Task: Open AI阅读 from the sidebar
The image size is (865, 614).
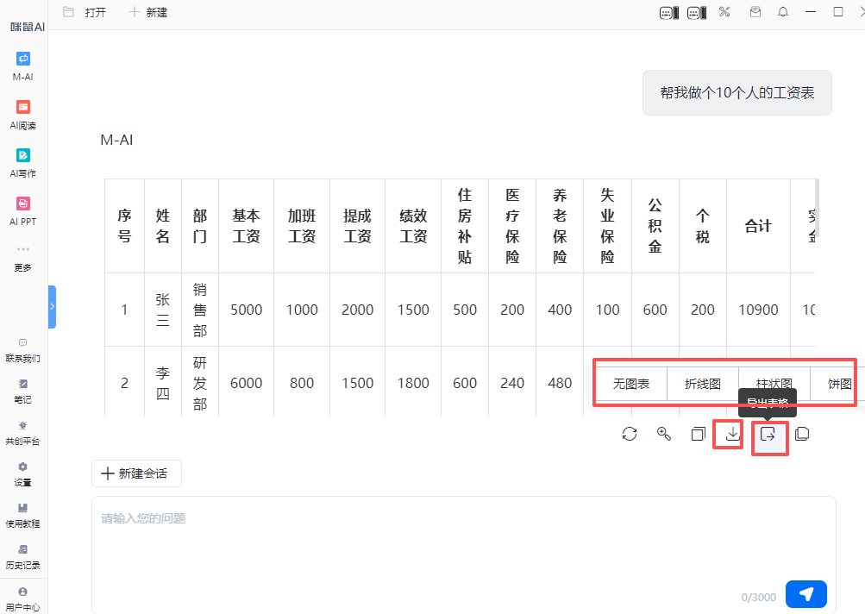Action: click(23, 114)
